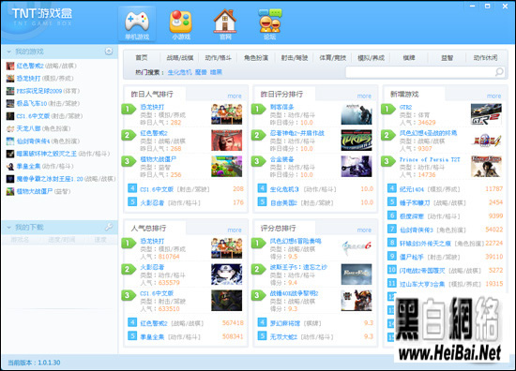Click hot search link 暗黑
The height and width of the screenshot is (371, 516).
pyautogui.click(x=216, y=72)
